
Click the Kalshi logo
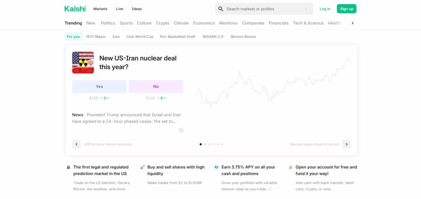pos(75,9)
